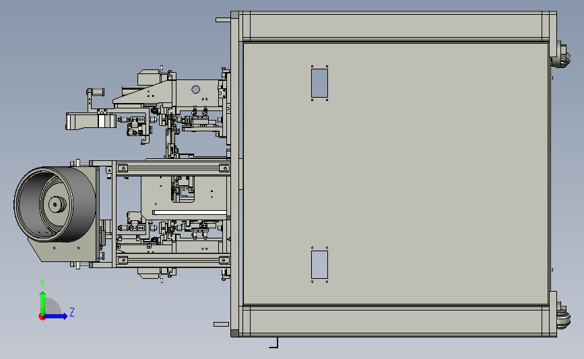Click the red origin ball of the triad

(42, 317)
